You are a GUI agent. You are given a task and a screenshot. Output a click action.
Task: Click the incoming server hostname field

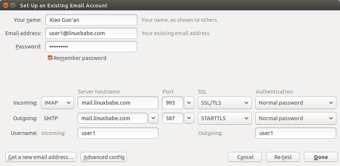point(118,103)
